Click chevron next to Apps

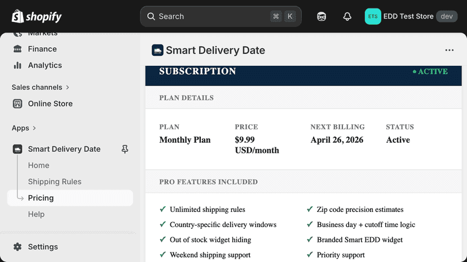34,128
